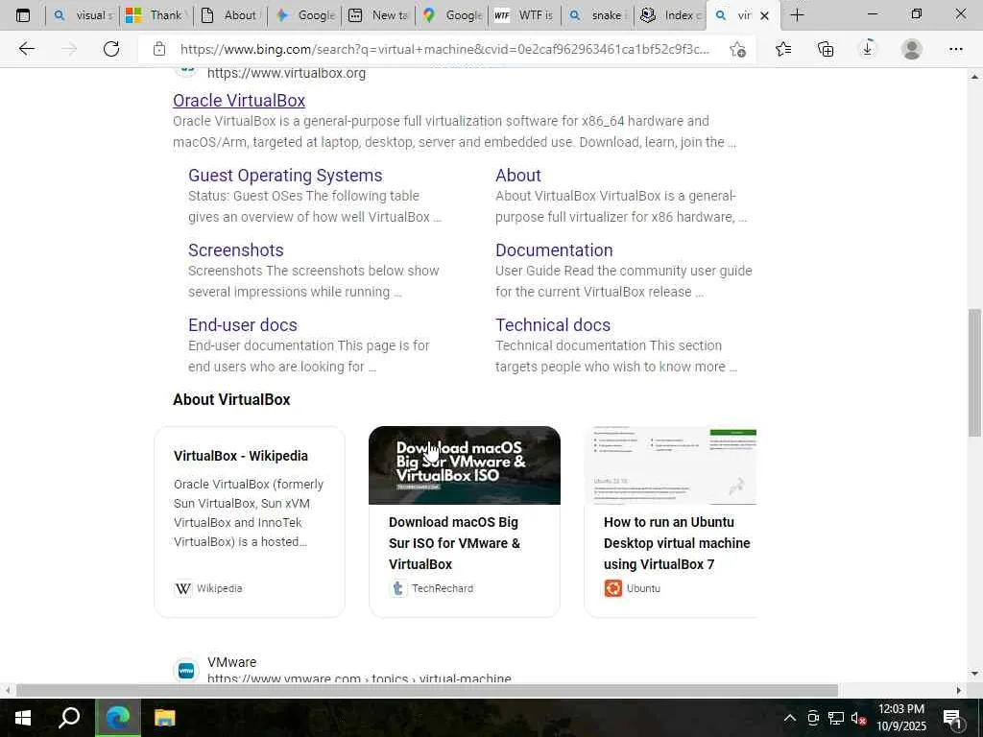Switch to the Google Maps tab

pos(451,15)
